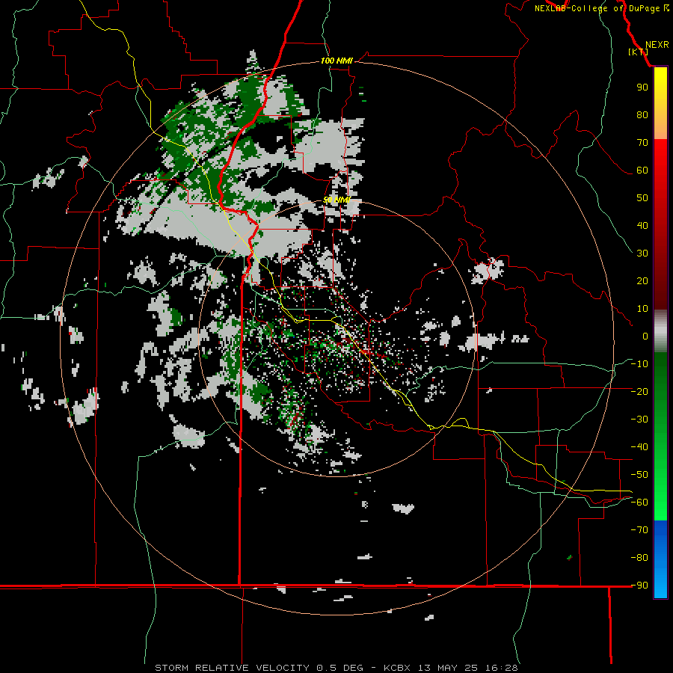The width and height of the screenshot is (673, 673).
Task: Click the 30 value on velocity scale
Action: pyautogui.click(x=642, y=253)
